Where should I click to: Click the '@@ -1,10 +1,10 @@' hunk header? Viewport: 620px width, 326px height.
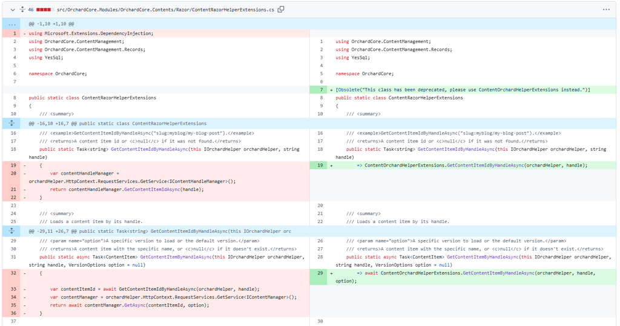51,24
